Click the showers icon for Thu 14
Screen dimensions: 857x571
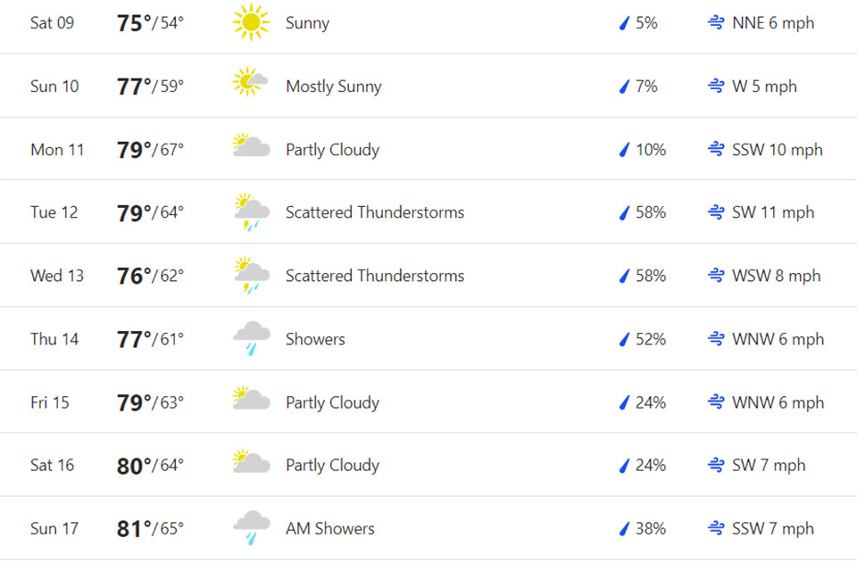pos(251,339)
